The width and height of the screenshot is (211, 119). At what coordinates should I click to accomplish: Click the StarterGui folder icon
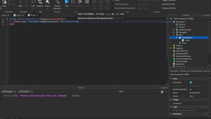pos(174,64)
